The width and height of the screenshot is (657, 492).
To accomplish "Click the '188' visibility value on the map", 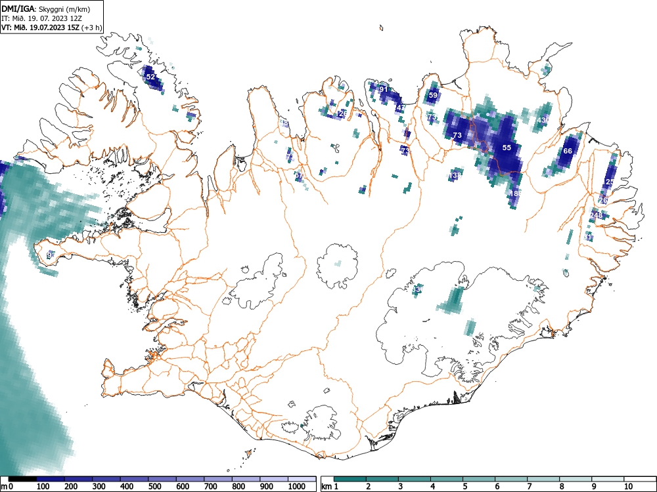I will click(x=516, y=194).
